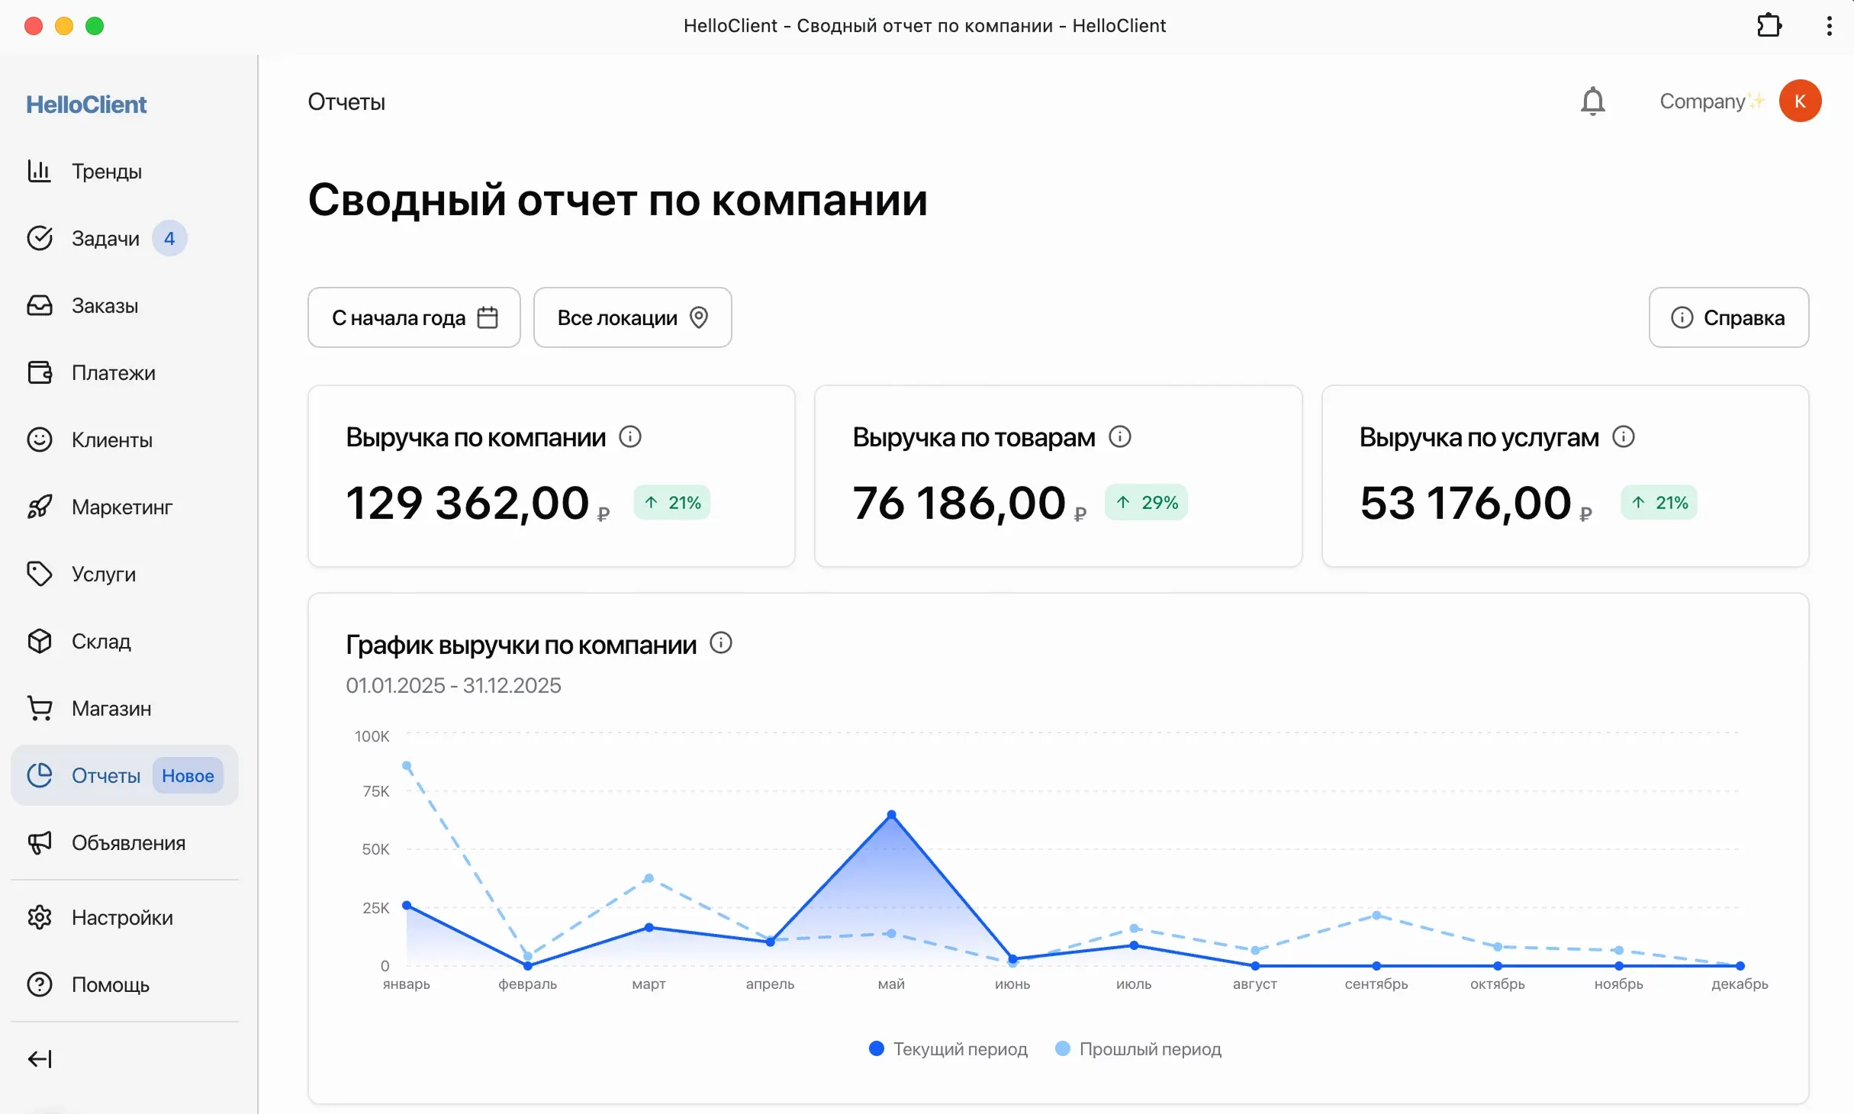Click the info icon beside Выручка по услугам
The image size is (1854, 1114).
(x=1624, y=437)
